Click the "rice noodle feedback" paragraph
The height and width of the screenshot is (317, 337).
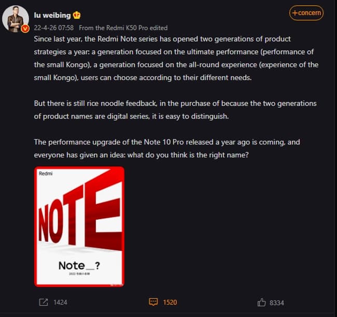point(175,110)
